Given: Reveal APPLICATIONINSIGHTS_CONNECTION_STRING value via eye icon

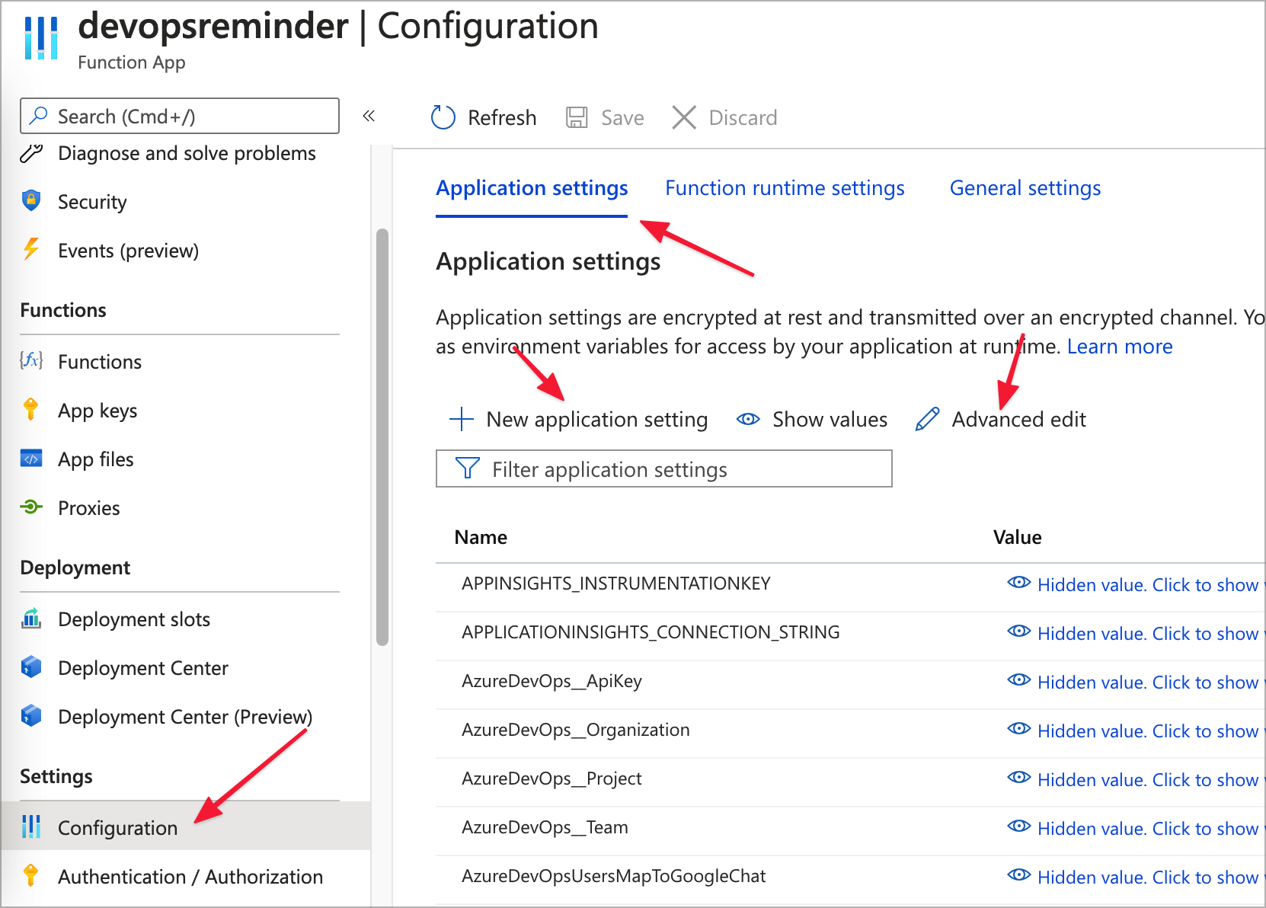Looking at the screenshot, I should (x=1018, y=631).
